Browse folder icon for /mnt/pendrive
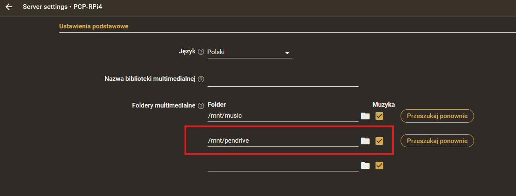This screenshot has width=516, height=196. coord(365,141)
